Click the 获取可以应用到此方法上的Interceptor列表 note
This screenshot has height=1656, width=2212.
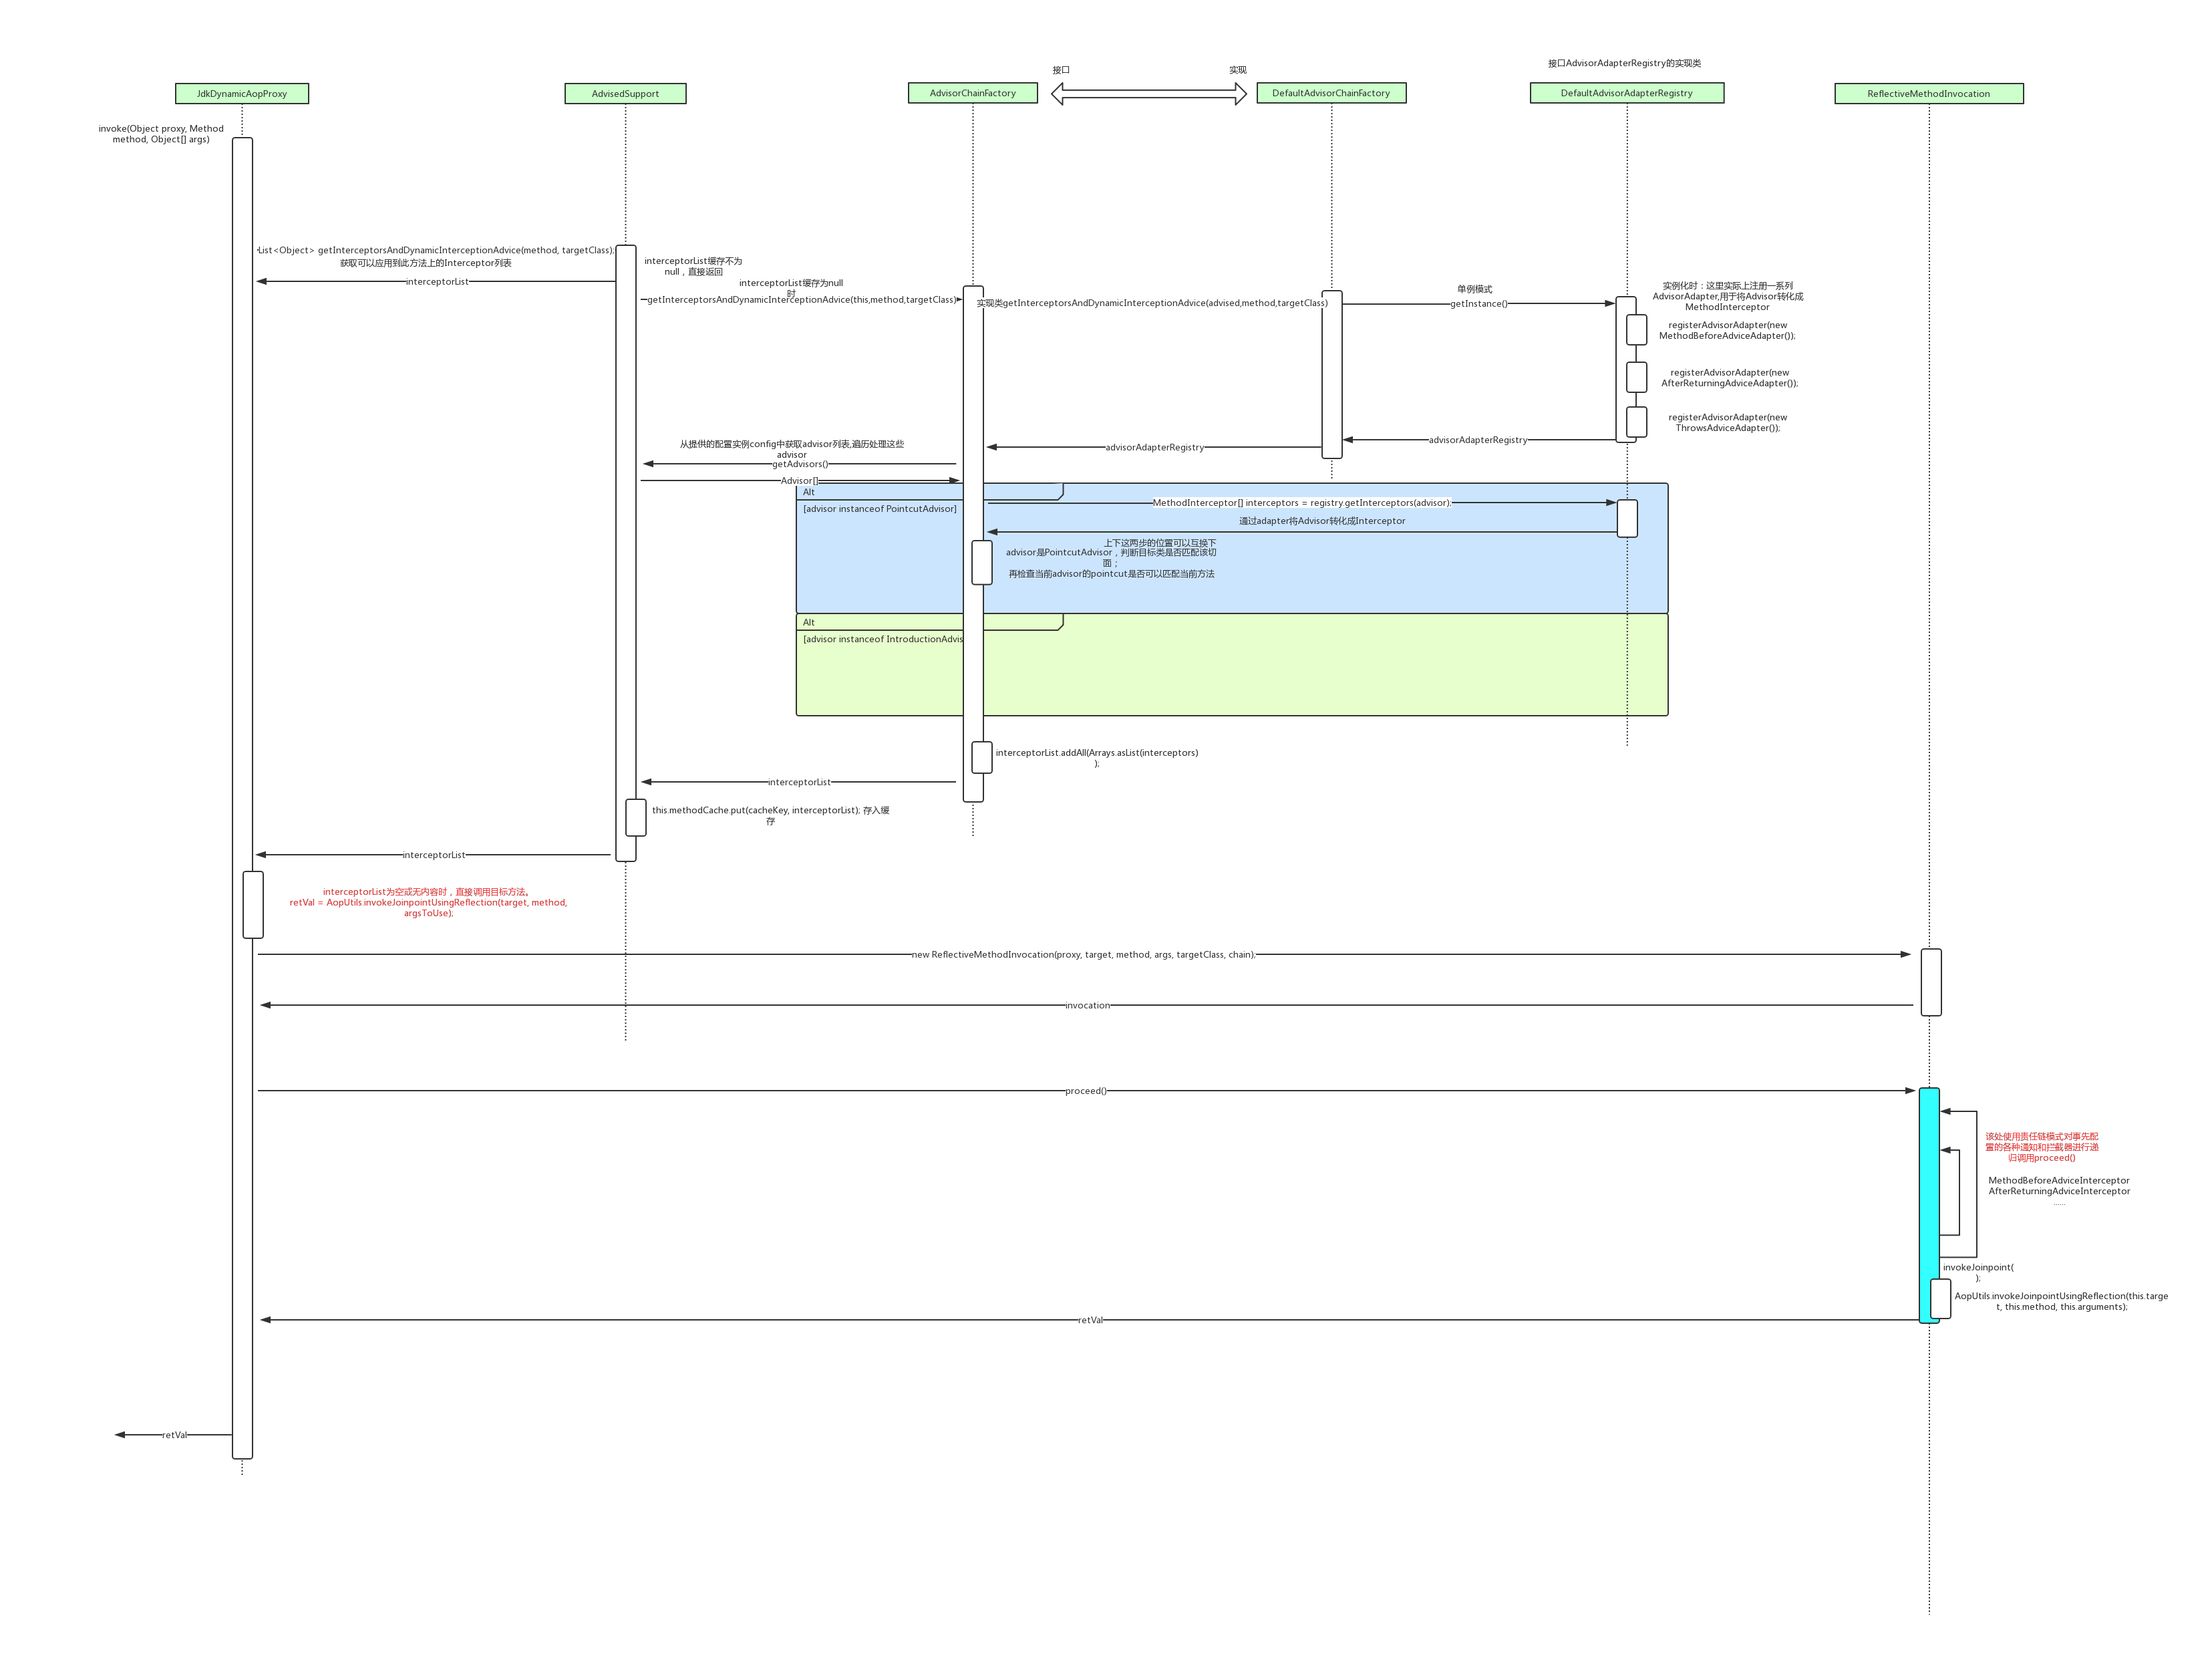point(426,263)
